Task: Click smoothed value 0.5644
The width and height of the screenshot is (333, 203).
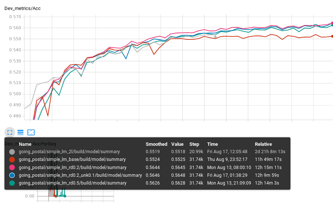Action: coord(153,168)
